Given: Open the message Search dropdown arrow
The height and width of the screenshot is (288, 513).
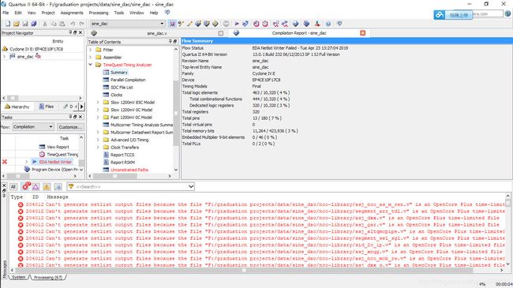Looking at the screenshot, I should click(x=191, y=186).
